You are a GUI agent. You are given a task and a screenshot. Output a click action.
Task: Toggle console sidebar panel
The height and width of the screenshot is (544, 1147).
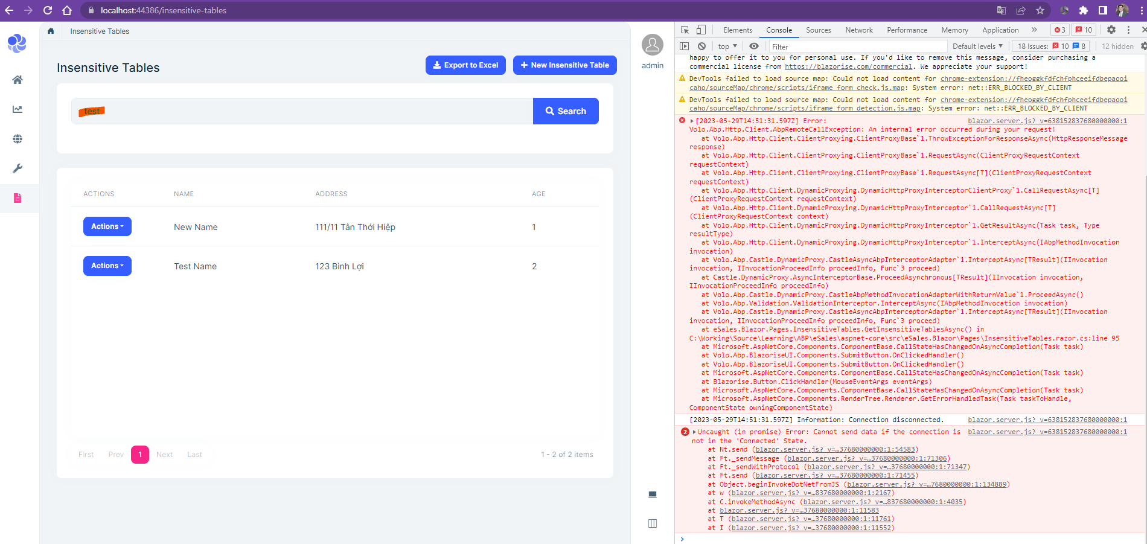point(684,46)
